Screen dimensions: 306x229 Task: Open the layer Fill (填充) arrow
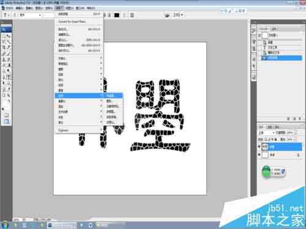(x=296, y=139)
